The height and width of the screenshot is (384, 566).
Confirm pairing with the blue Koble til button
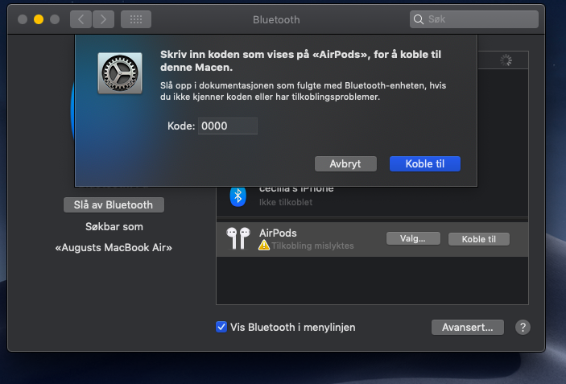click(425, 164)
